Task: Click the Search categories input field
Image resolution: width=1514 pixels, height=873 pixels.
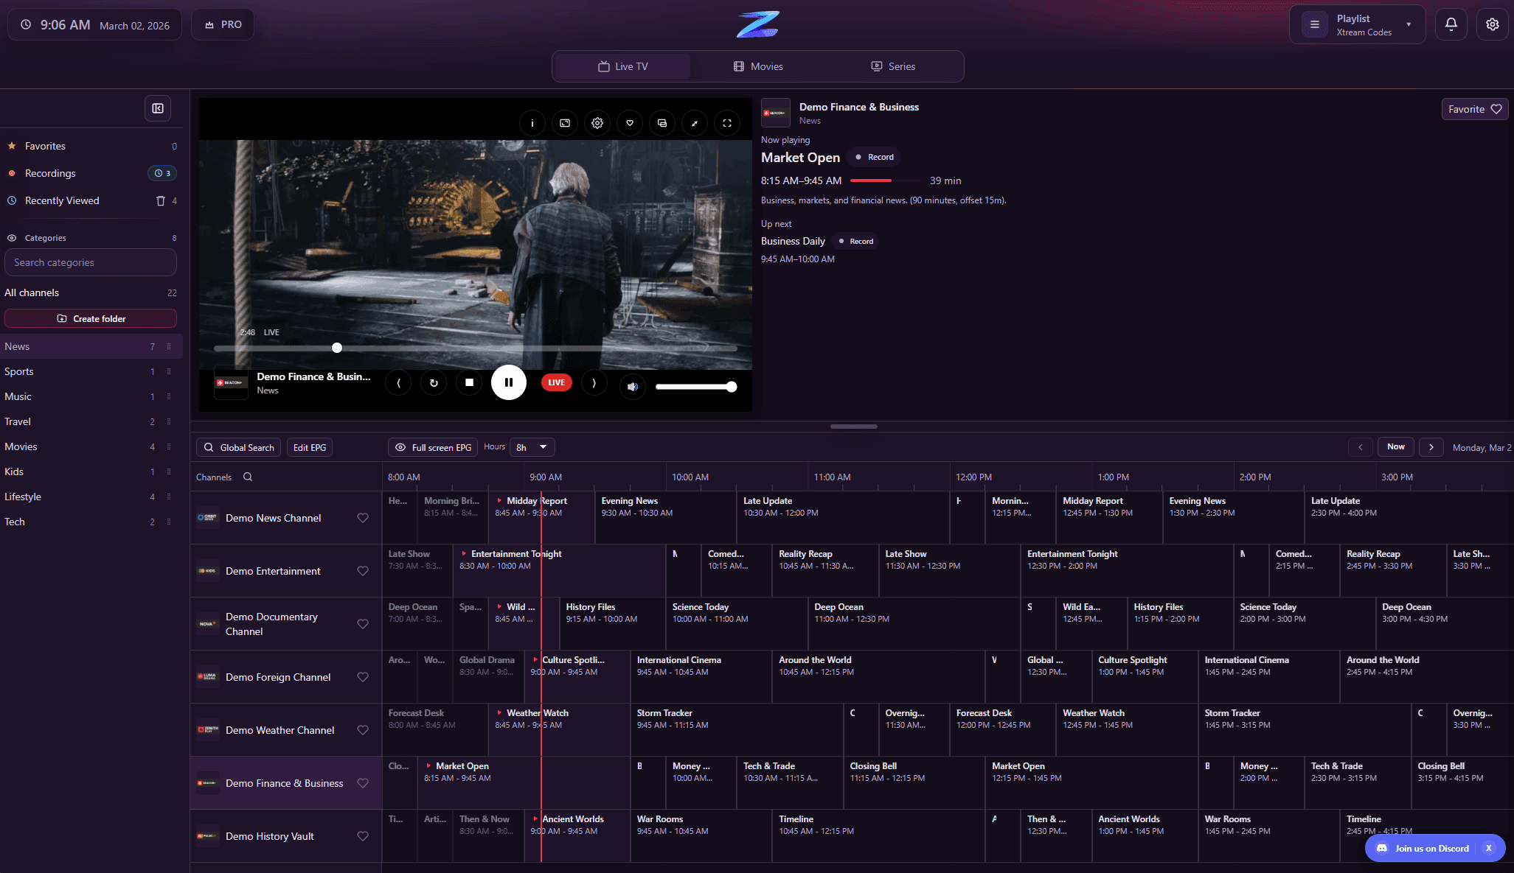Action: pos(90,262)
